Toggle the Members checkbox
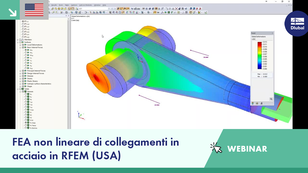 [20, 40]
